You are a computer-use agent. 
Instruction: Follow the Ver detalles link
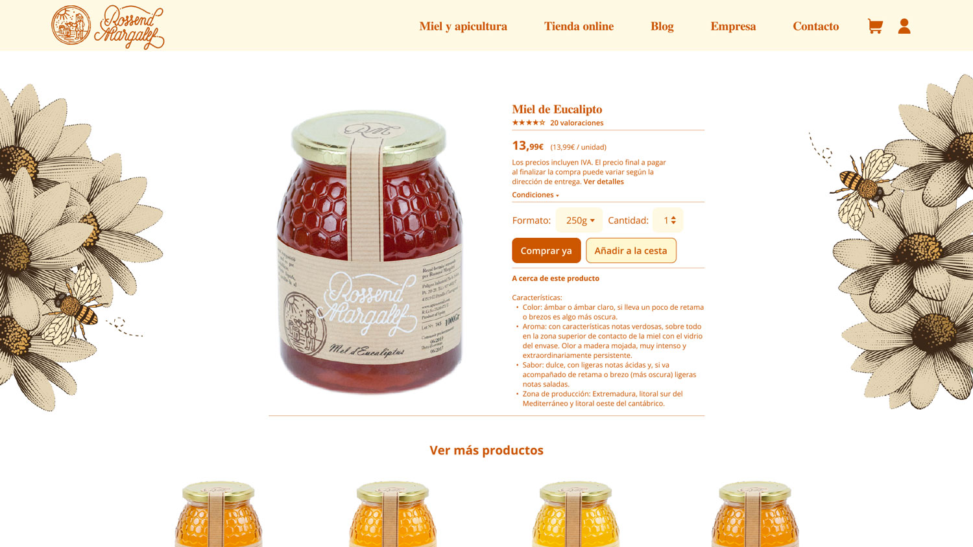(603, 181)
